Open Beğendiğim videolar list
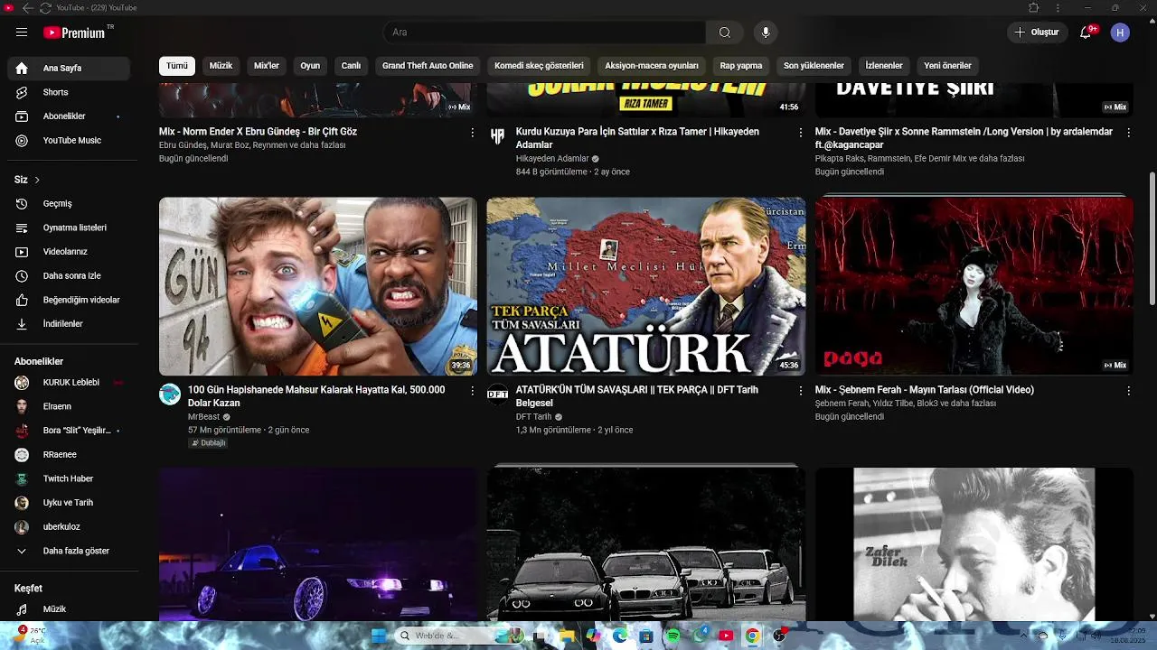The height and width of the screenshot is (650, 1157). (69, 300)
